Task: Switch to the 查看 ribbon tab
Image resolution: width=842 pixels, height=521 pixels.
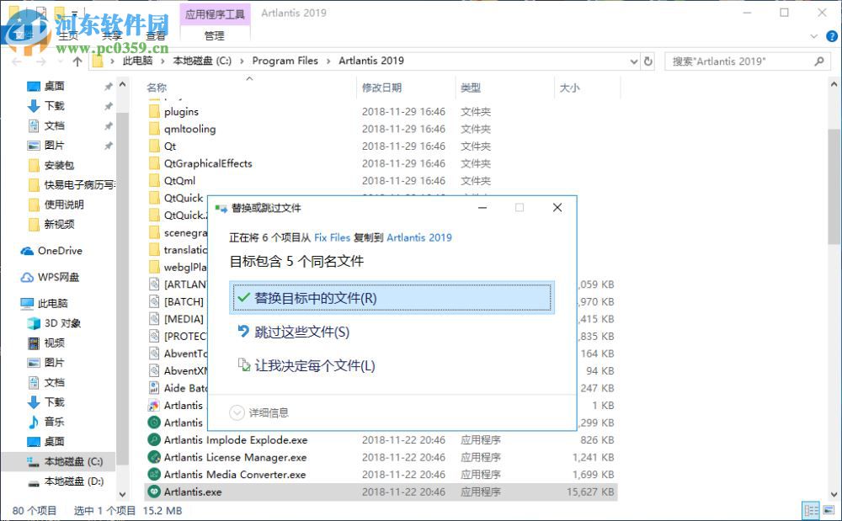Action: [x=154, y=35]
